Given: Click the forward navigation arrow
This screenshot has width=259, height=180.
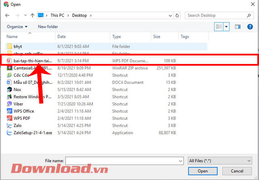Looking at the screenshot, I should [17, 15].
